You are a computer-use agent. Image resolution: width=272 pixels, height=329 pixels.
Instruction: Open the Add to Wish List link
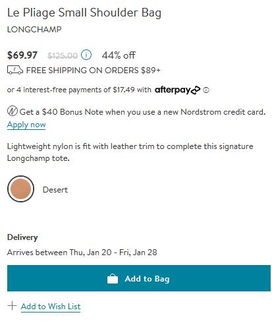pyautogui.click(x=51, y=307)
